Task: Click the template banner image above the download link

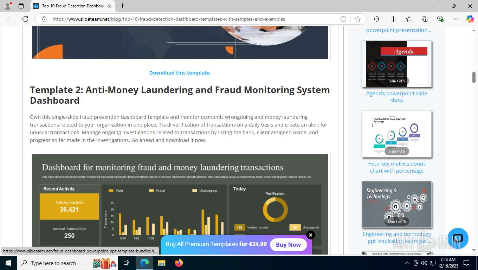Action: pos(180,42)
